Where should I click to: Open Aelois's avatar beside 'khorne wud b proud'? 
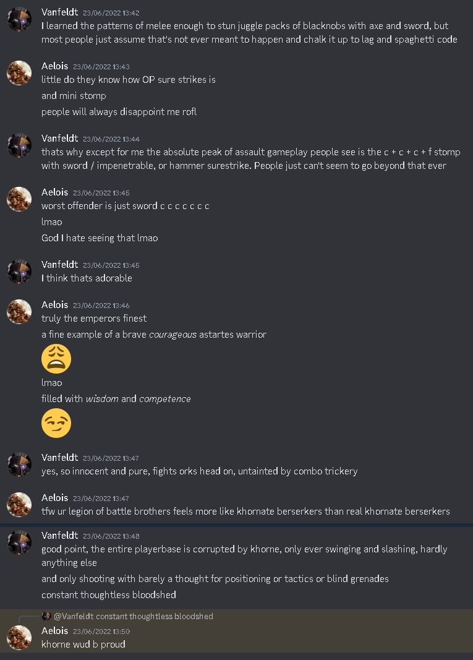click(x=19, y=638)
